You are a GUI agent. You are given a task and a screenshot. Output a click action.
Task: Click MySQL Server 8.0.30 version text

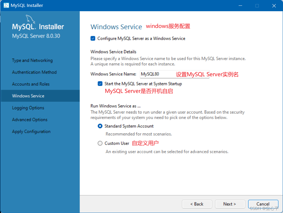[x=36, y=36]
